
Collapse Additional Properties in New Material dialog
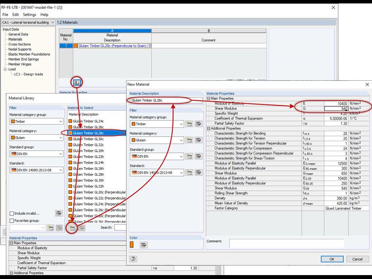click(209, 128)
